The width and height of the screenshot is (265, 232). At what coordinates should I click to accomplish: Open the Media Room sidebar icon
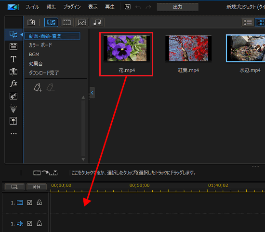click(13, 34)
